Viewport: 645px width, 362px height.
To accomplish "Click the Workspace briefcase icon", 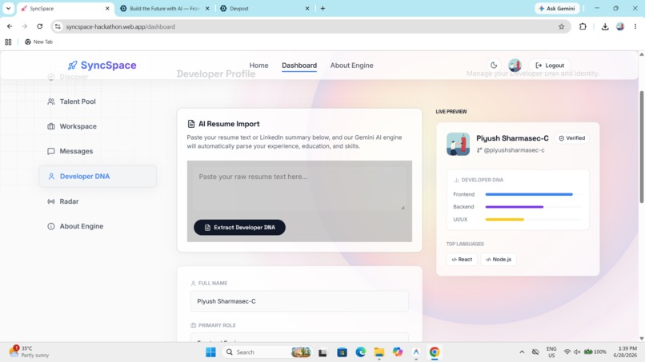I will click(51, 126).
